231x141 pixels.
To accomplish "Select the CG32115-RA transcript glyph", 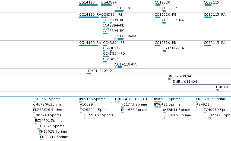I will pos(208,17).
